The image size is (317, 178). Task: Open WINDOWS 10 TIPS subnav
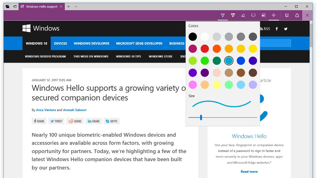click(128, 57)
